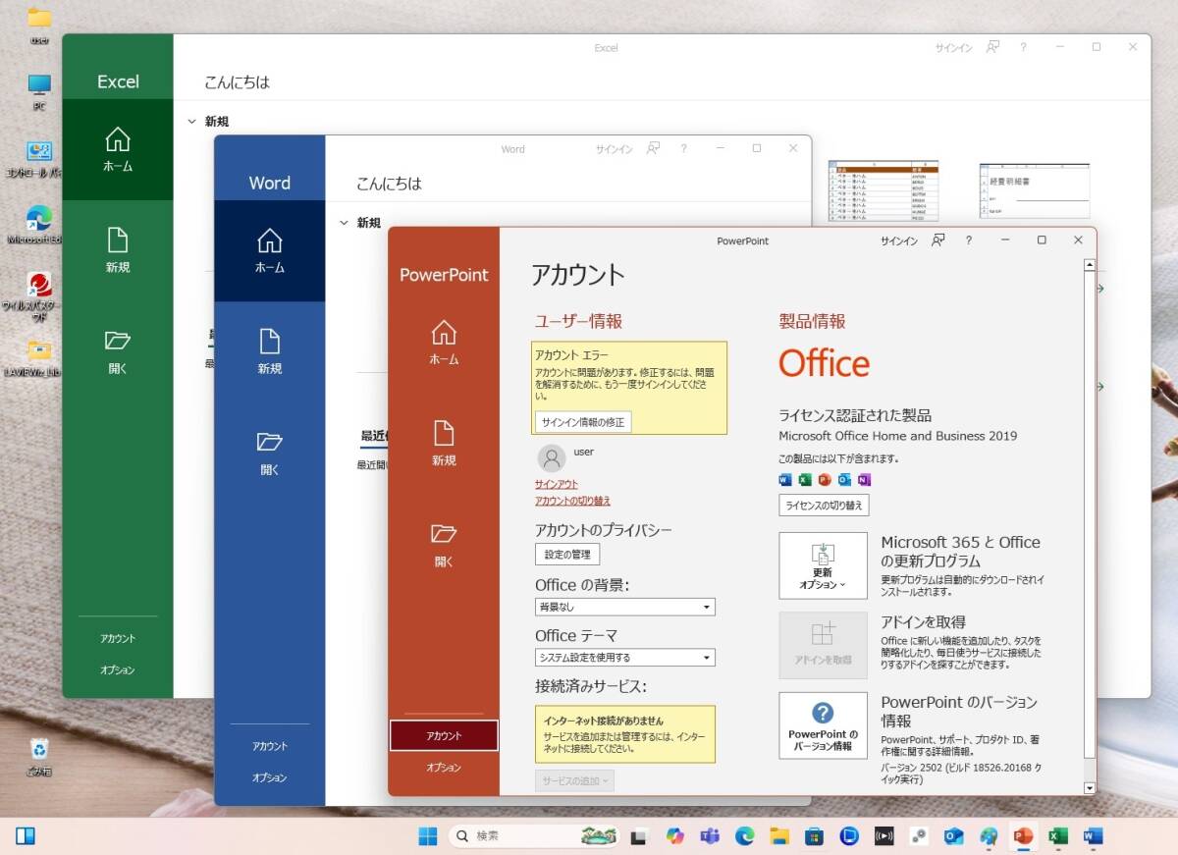Collapse the New section in Word

[x=344, y=223]
